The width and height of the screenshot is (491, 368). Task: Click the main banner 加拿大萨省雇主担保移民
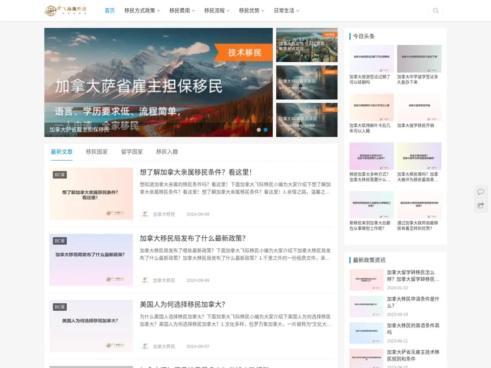coord(158,82)
